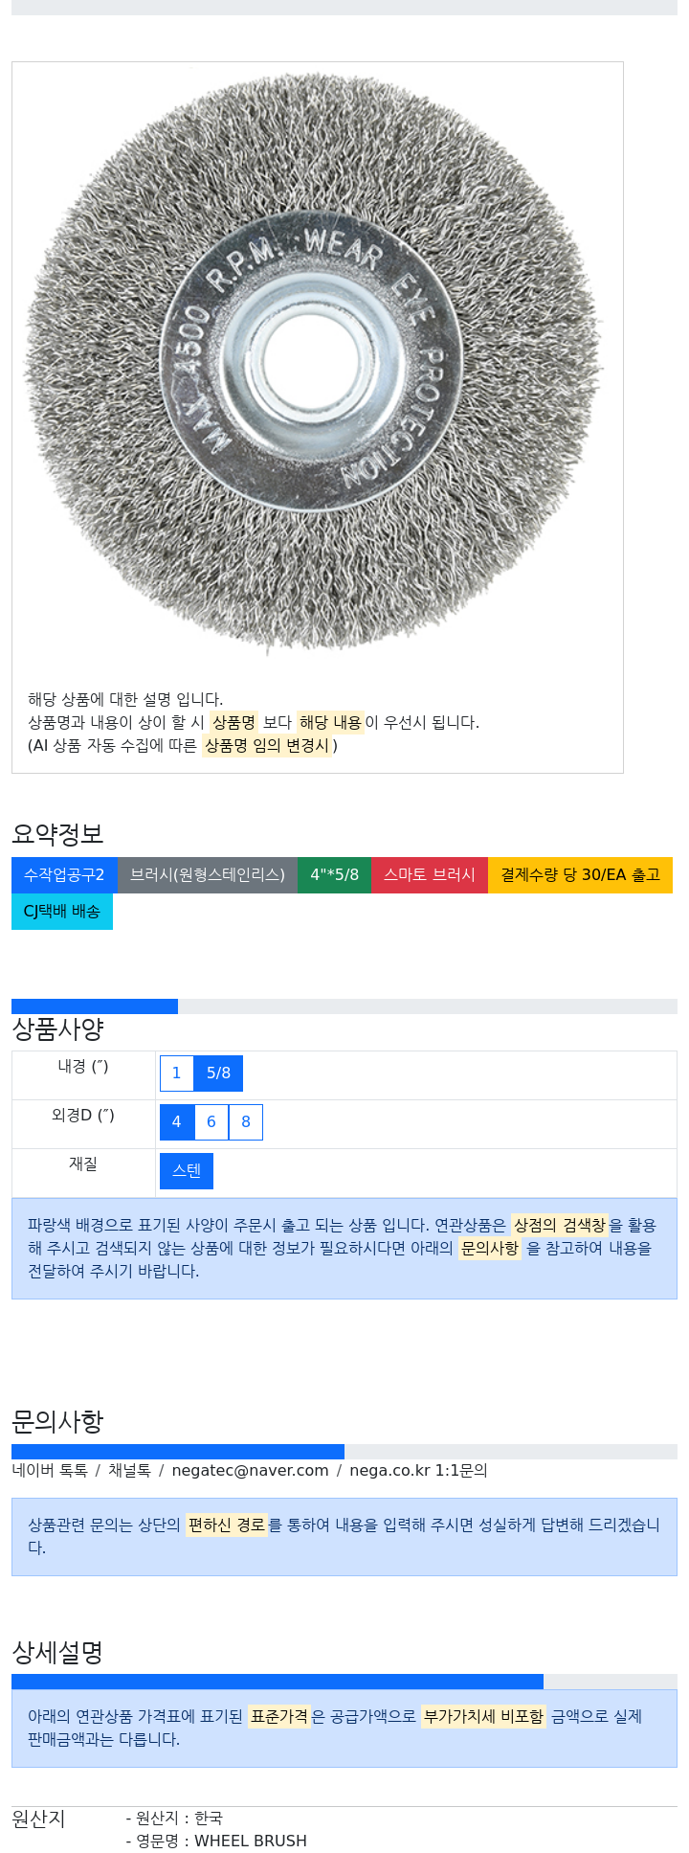Open the nega.co.kr 1:1문의 link

coord(418,1471)
